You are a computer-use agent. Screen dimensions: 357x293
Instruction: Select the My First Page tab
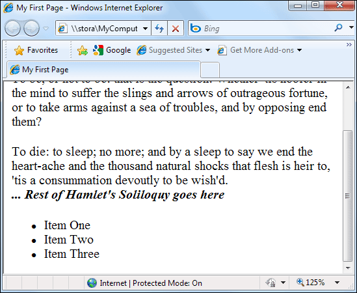click(103, 70)
